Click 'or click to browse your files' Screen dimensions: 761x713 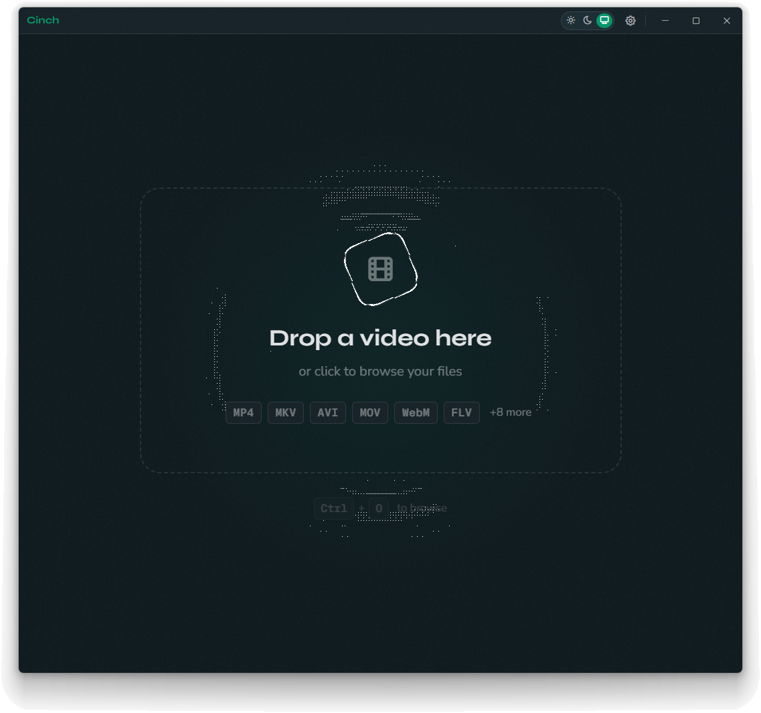coord(380,371)
